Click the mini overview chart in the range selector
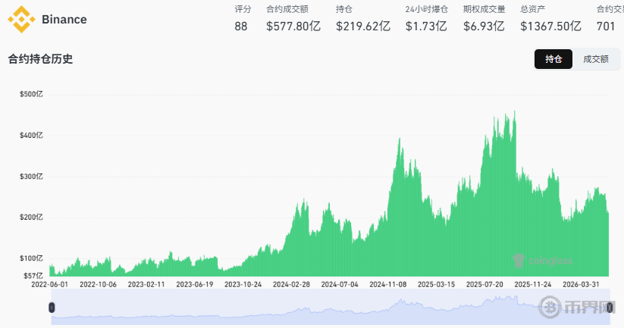The image size is (624, 328). tap(331, 307)
